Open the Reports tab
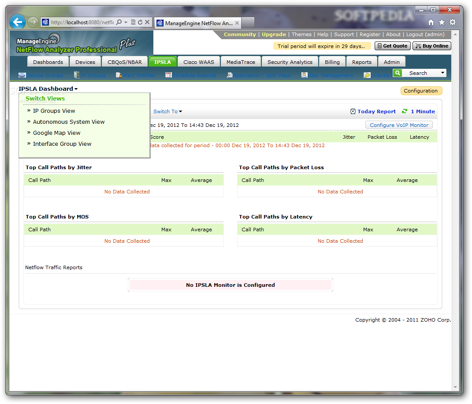The width and height of the screenshot is (472, 404). [362, 62]
